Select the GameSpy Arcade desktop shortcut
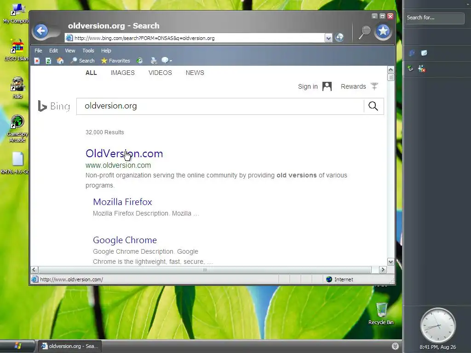This screenshot has height=353, width=471. point(17,129)
